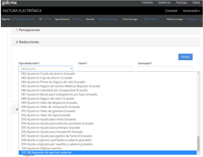Click the Nuevo button
203x157 pixels.
coord(185,57)
